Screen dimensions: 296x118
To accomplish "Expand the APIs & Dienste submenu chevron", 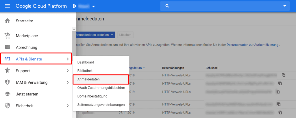I will coord(68,59).
